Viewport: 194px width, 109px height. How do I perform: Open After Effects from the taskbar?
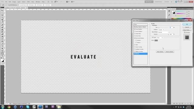pos(46,107)
